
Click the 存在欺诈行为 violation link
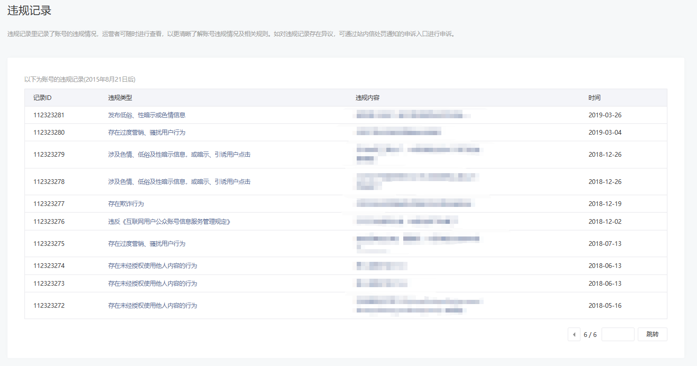pyautogui.click(x=126, y=204)
